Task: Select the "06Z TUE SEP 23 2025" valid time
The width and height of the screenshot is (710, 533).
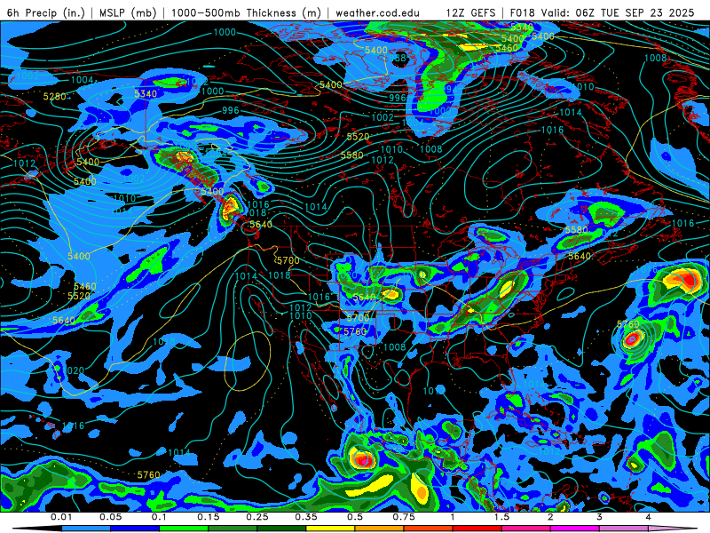Action: pos(635,12)
